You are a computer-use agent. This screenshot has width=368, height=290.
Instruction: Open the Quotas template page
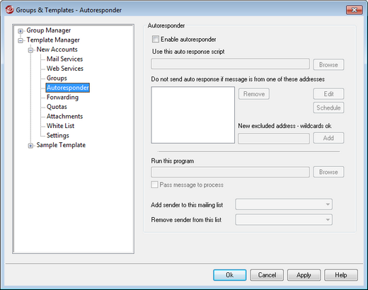pyautogui.click(x=57, y=107)
